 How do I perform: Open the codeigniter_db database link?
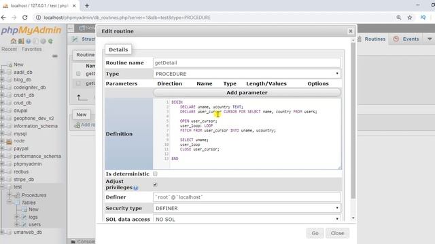click(x=30, y=87)
